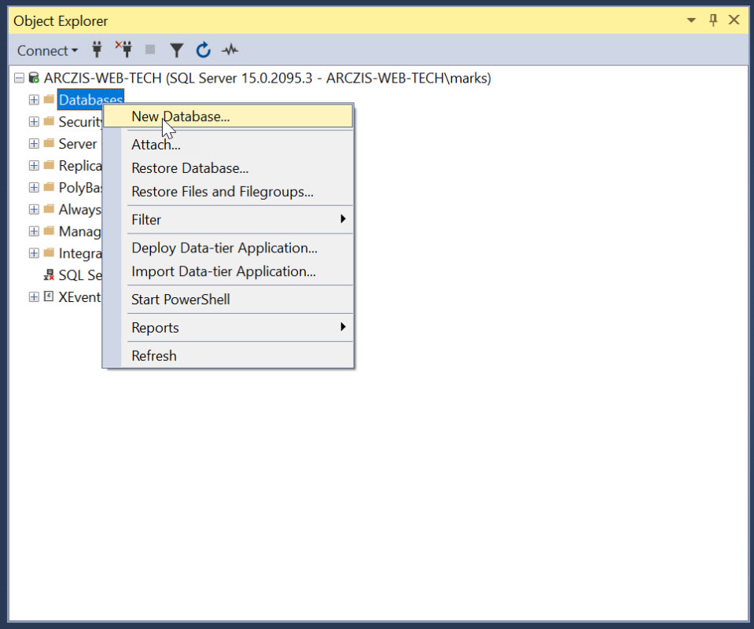The image size is (754, 629).
Task: Expand the XEvent Profiler node
Action: coord(34,296)
